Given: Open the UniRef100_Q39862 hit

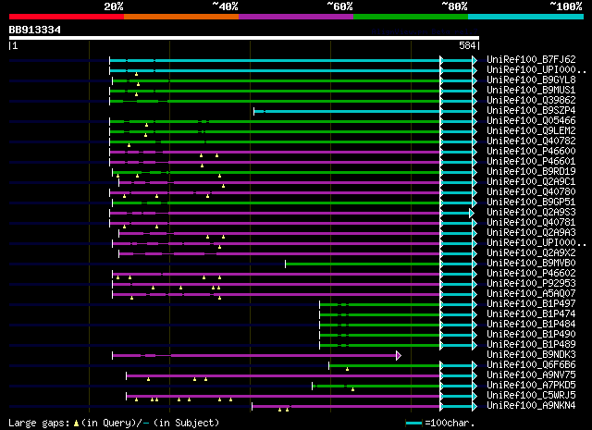Looking at the screenshot, I should tap(531, 100).
